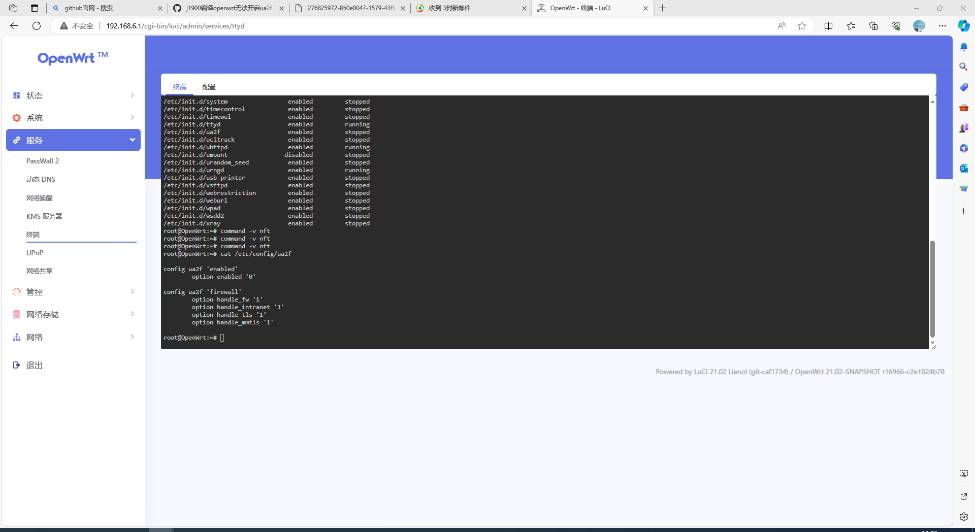Open browser Collections icon
The width and height of the screenshot is (975, 532).
pyautogui.click(x=873, y=26)
